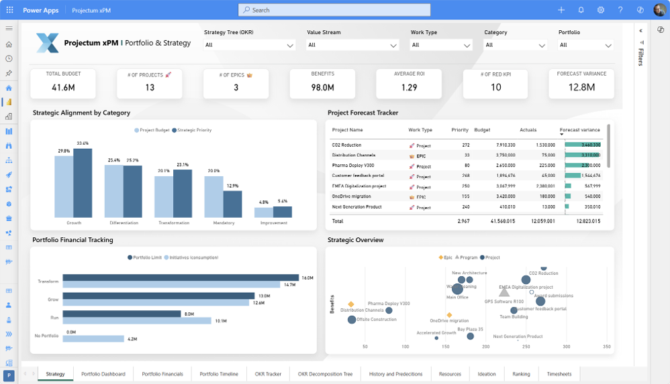Click the binoculars icon in the left sidebar
The width and height of the screenshot is (670, 384).
(9, 145)
